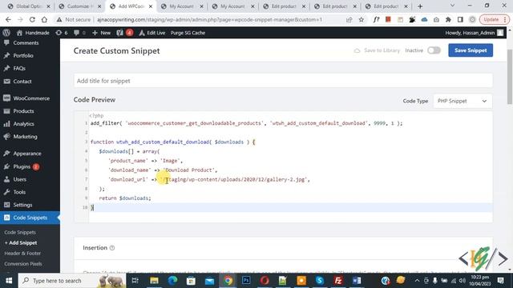
Task: Open Comments in the admin sidebar
Action: pyautogui.click(x=26, y=42)
